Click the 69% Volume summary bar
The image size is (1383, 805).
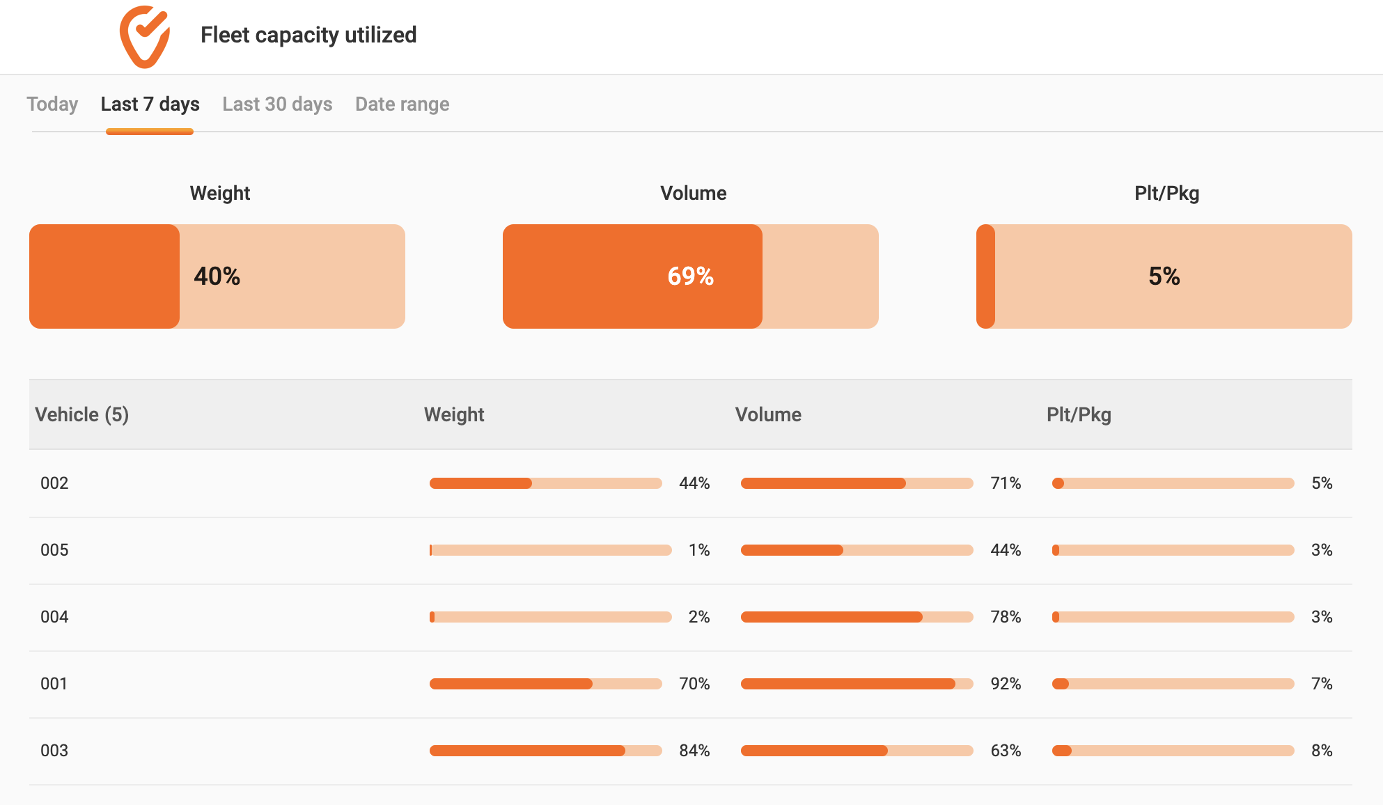click(691, 276)
